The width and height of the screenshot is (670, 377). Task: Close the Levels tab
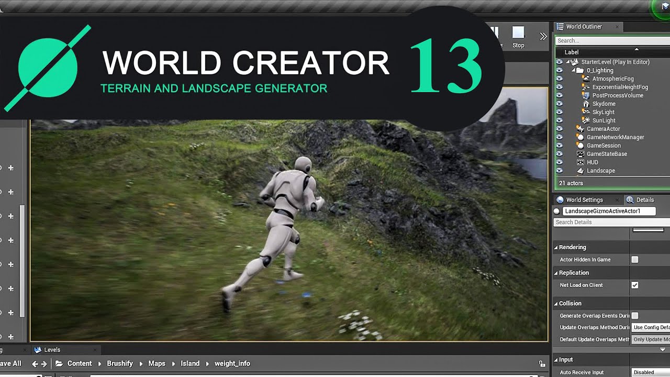(x=96, y=350)
